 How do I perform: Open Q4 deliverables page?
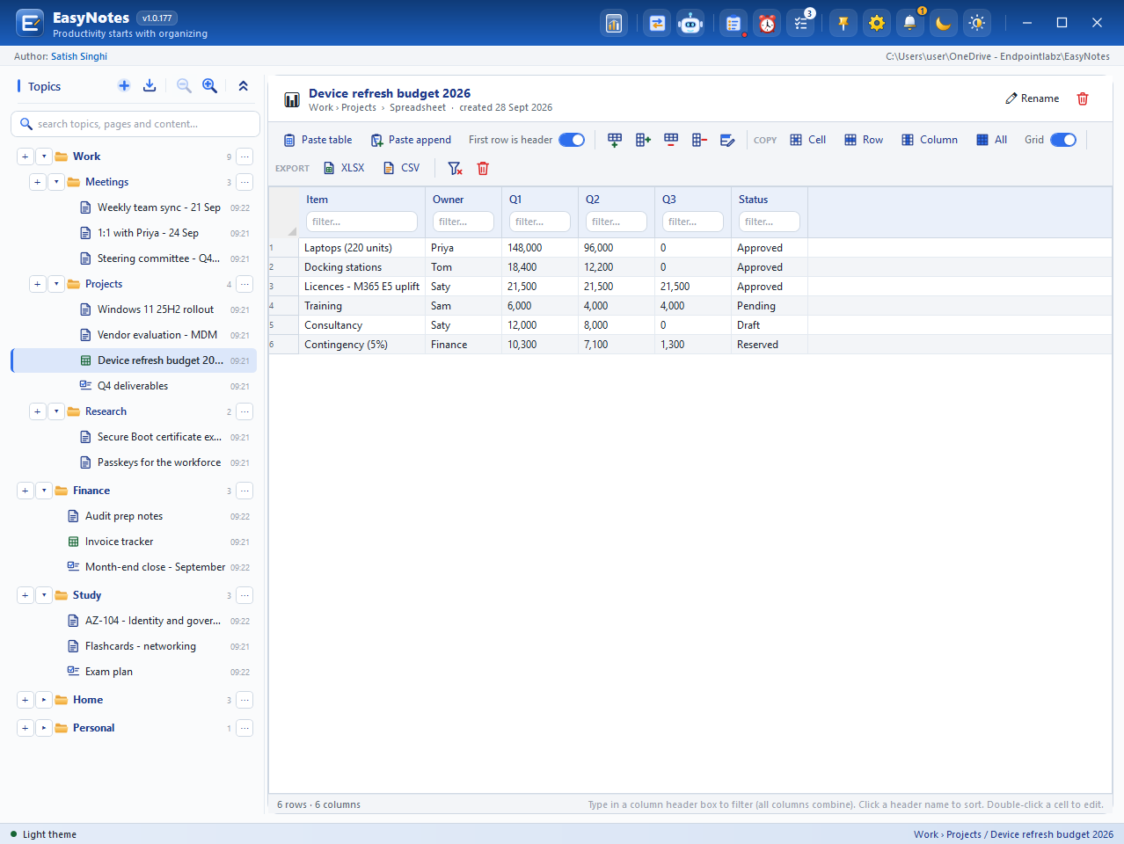tap(134, 386)
